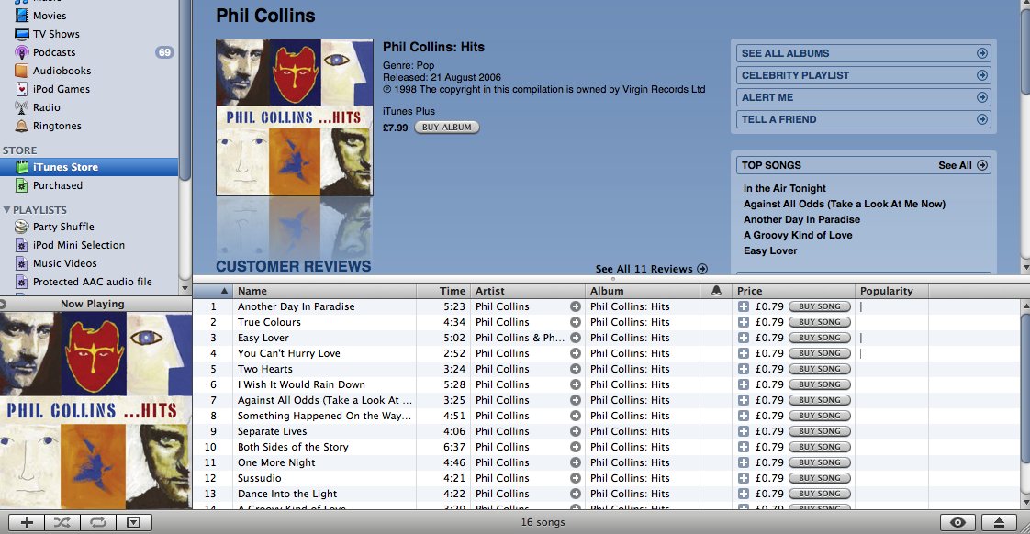Screen dimensions: 1030x534
Task: Click the eject disc button
Action: click(999, 523)
